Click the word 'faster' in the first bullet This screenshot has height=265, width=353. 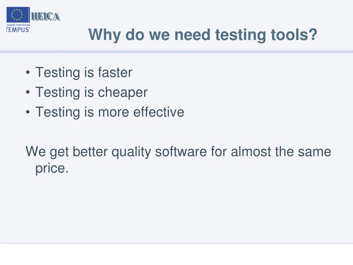(x=115, y=72)
